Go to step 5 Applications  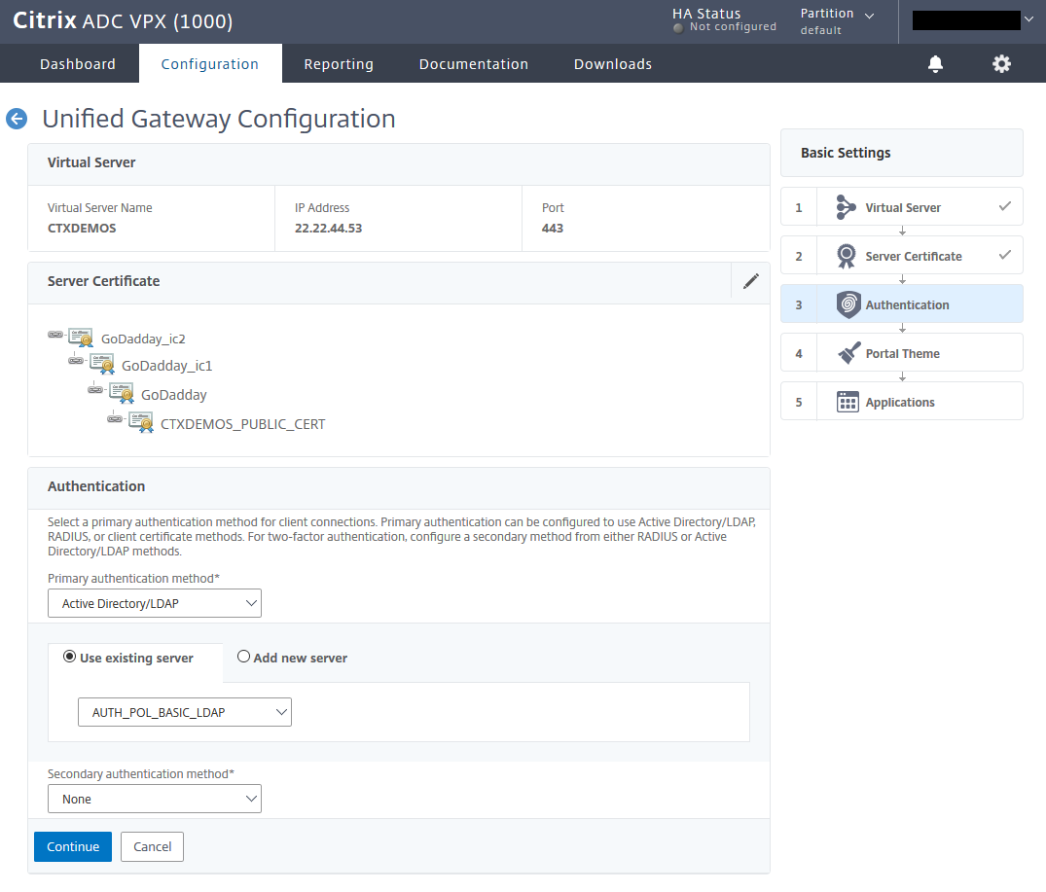pyautogui.click(x=902, y=402)
